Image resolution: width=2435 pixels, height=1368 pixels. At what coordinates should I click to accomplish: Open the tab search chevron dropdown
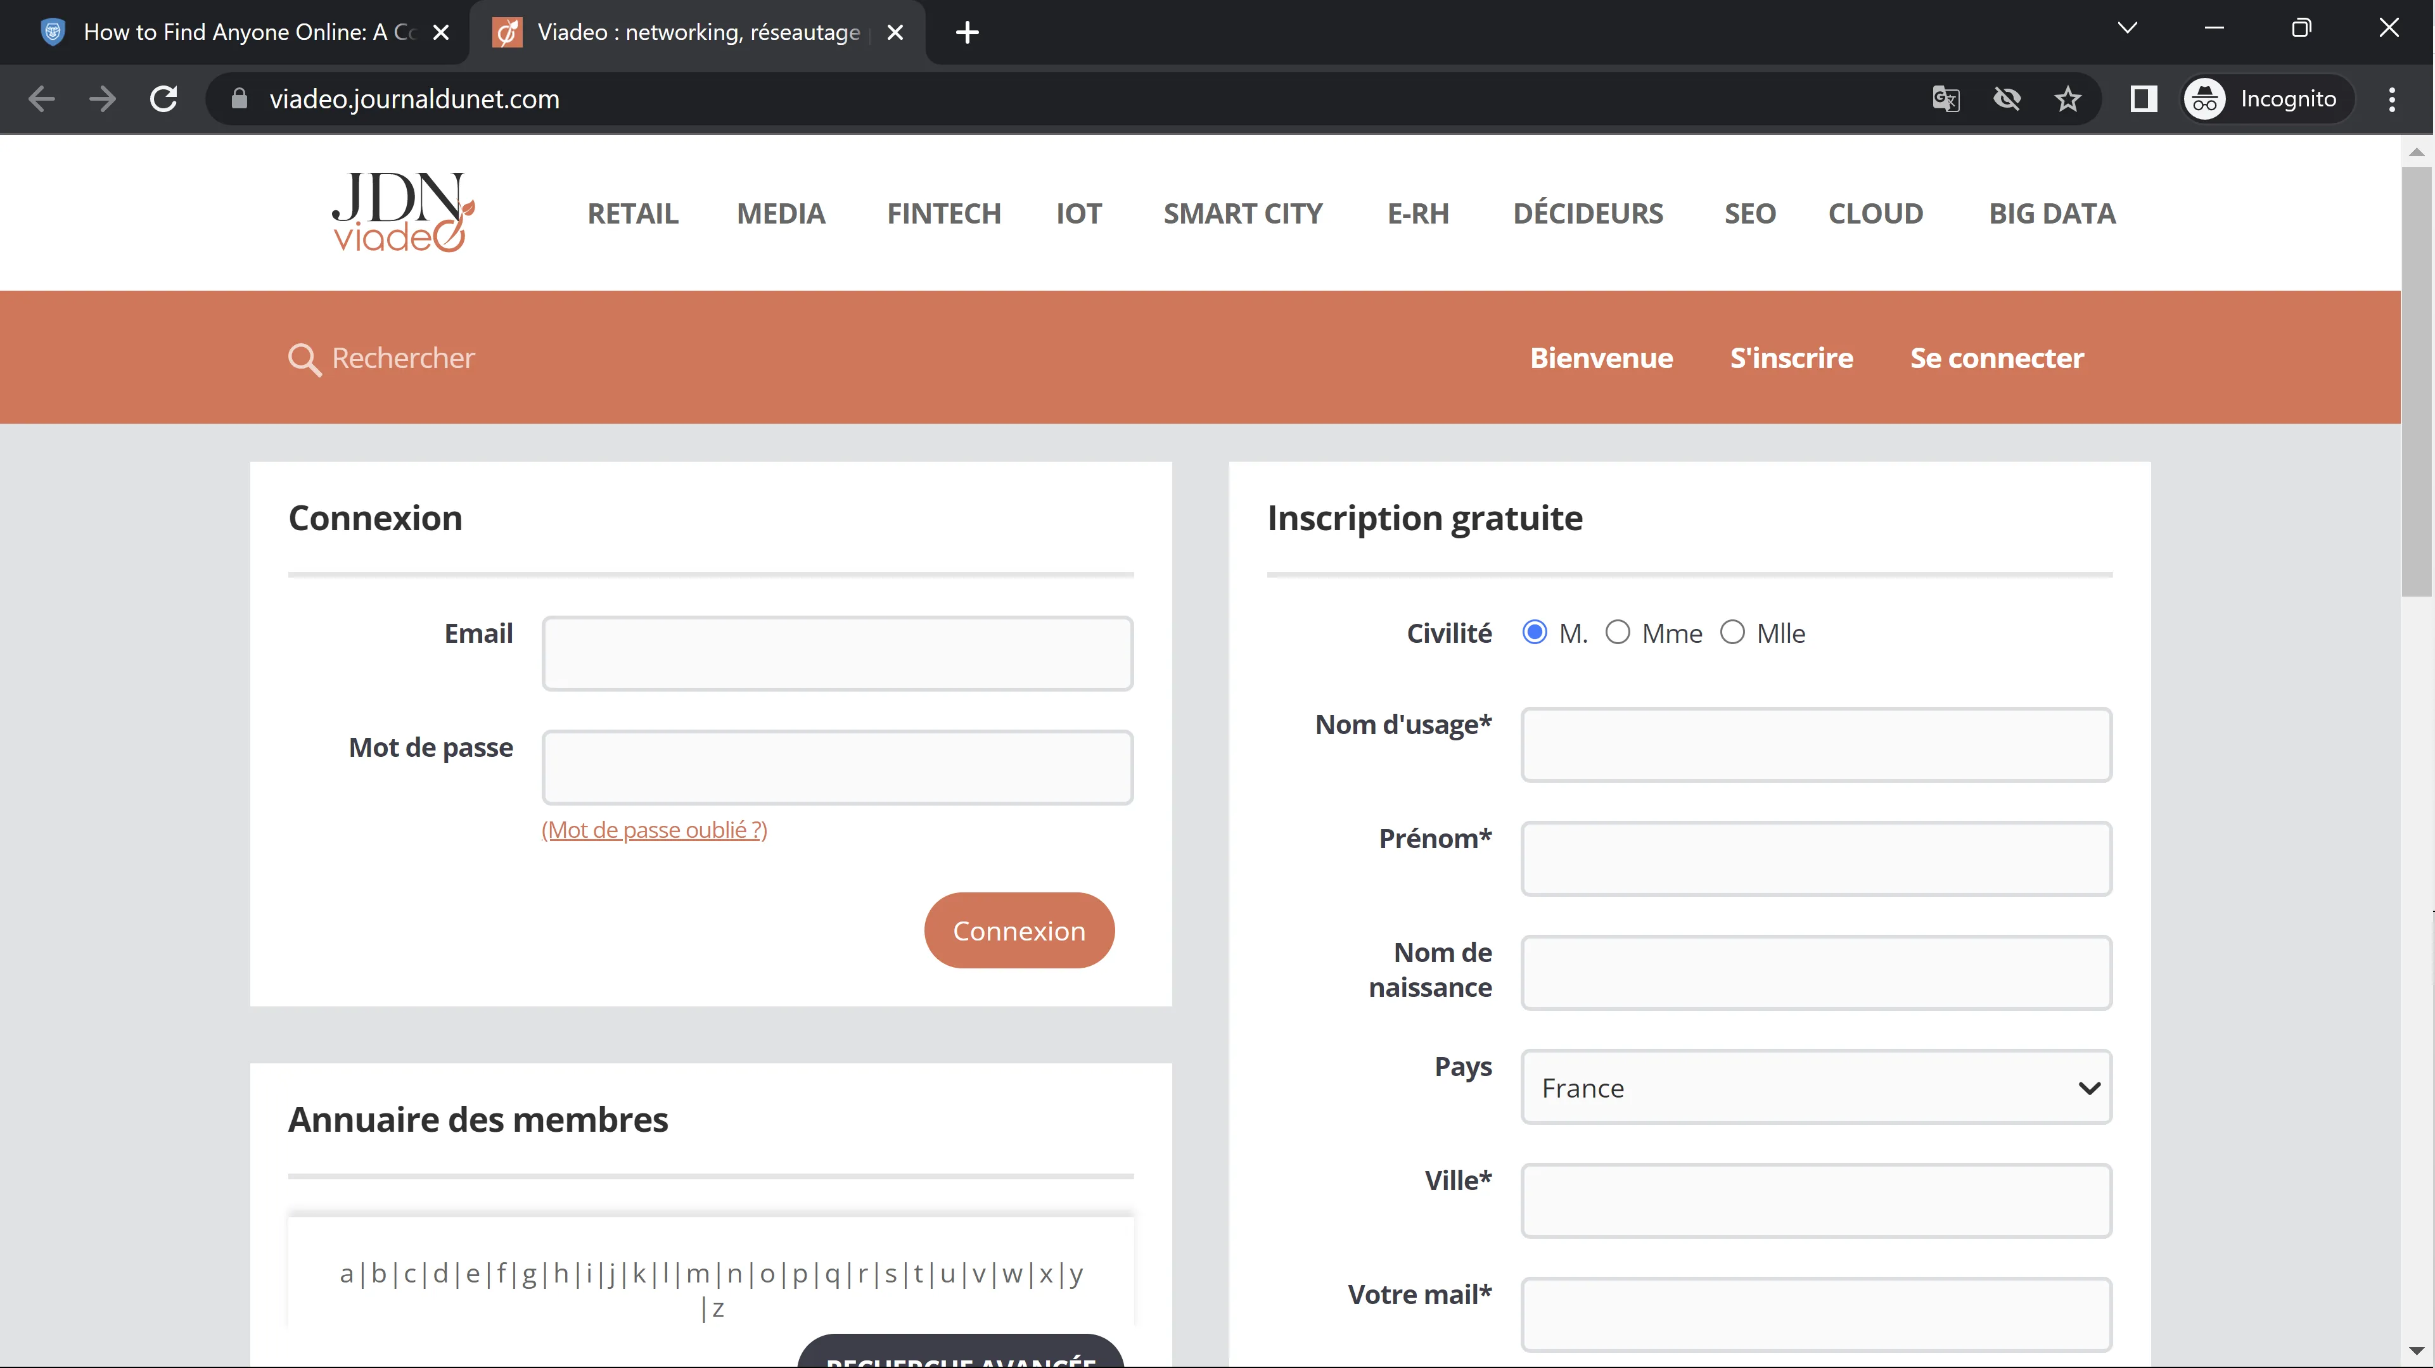point(2127,28)
